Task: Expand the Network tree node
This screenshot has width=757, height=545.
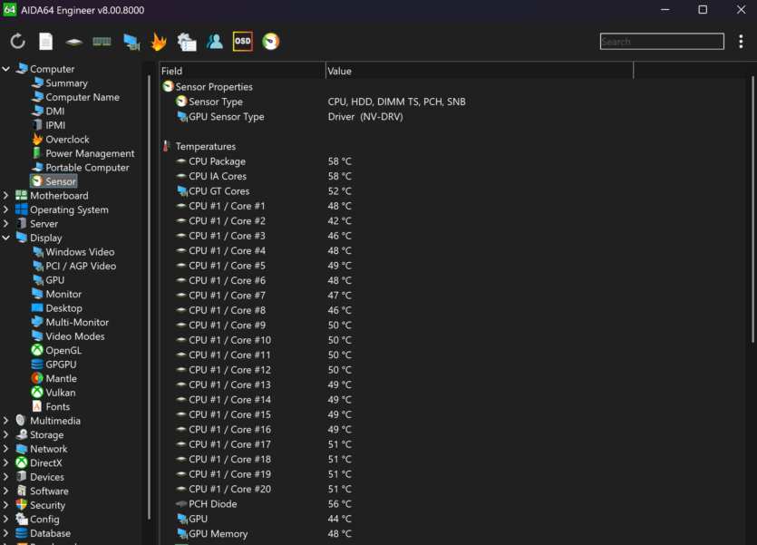Action: point(5,449)
